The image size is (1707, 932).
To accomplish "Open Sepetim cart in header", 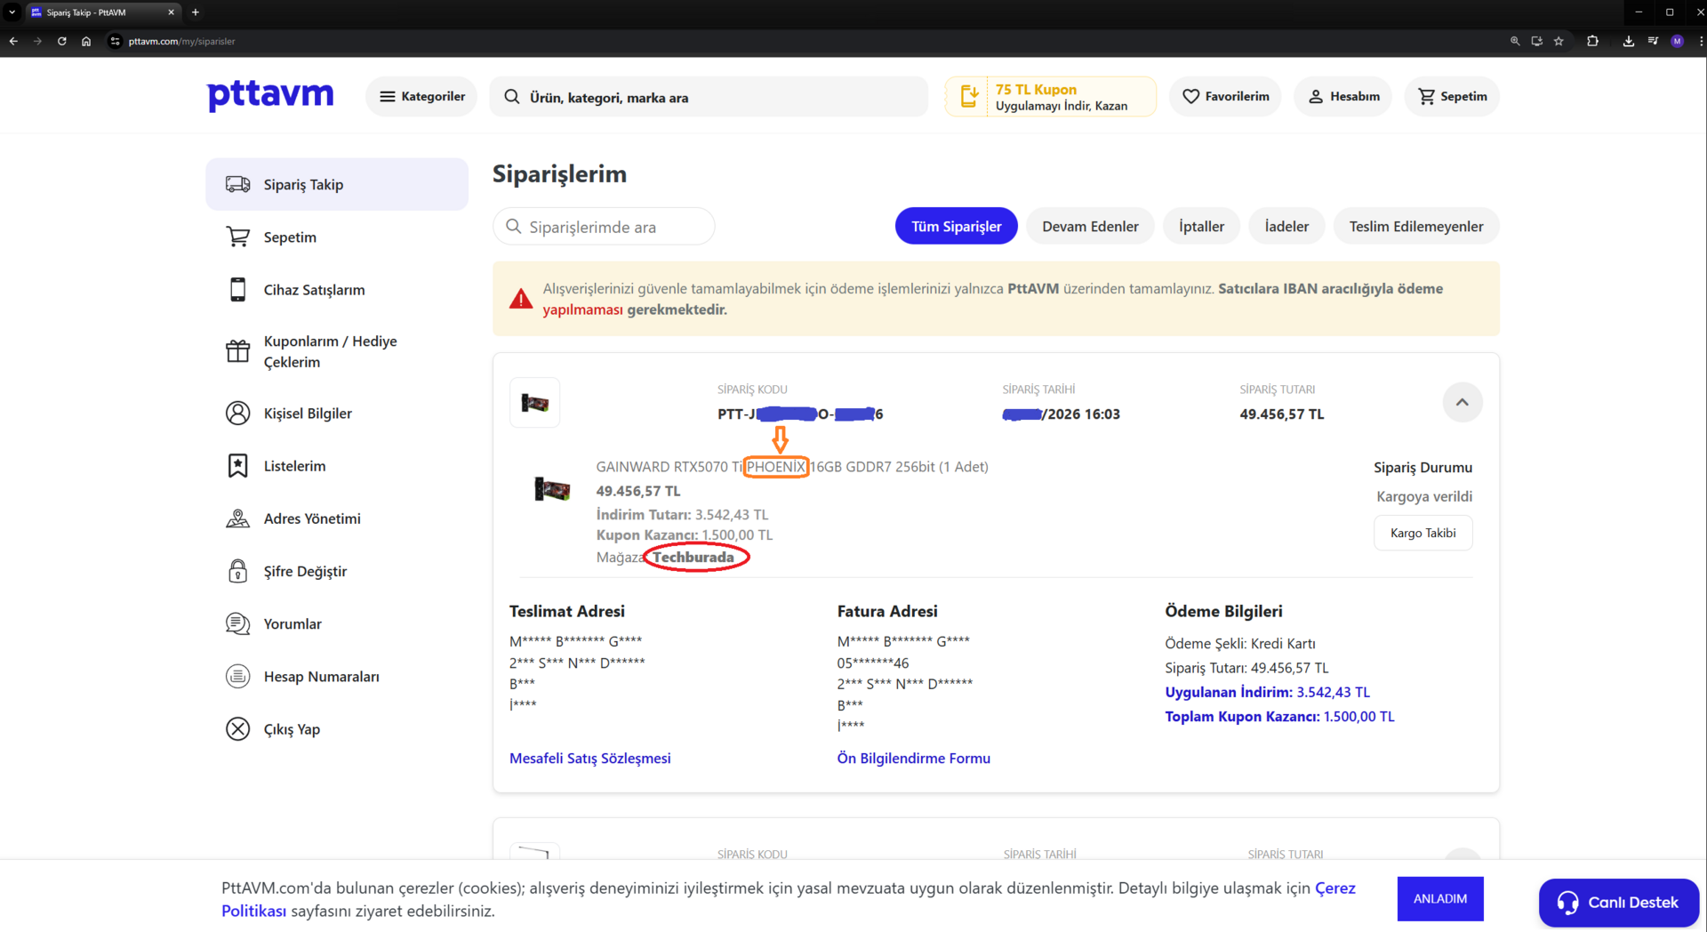I will [x=1452, y=96].
